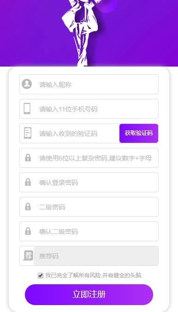Image resolution: width=178 pixels, height=312 pixels.
Task: Click the lock icon in the complex password field
Action: click(x=28, y=158)
